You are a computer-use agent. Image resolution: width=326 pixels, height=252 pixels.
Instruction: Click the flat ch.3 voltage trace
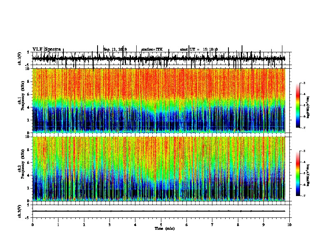coord(159,211)
